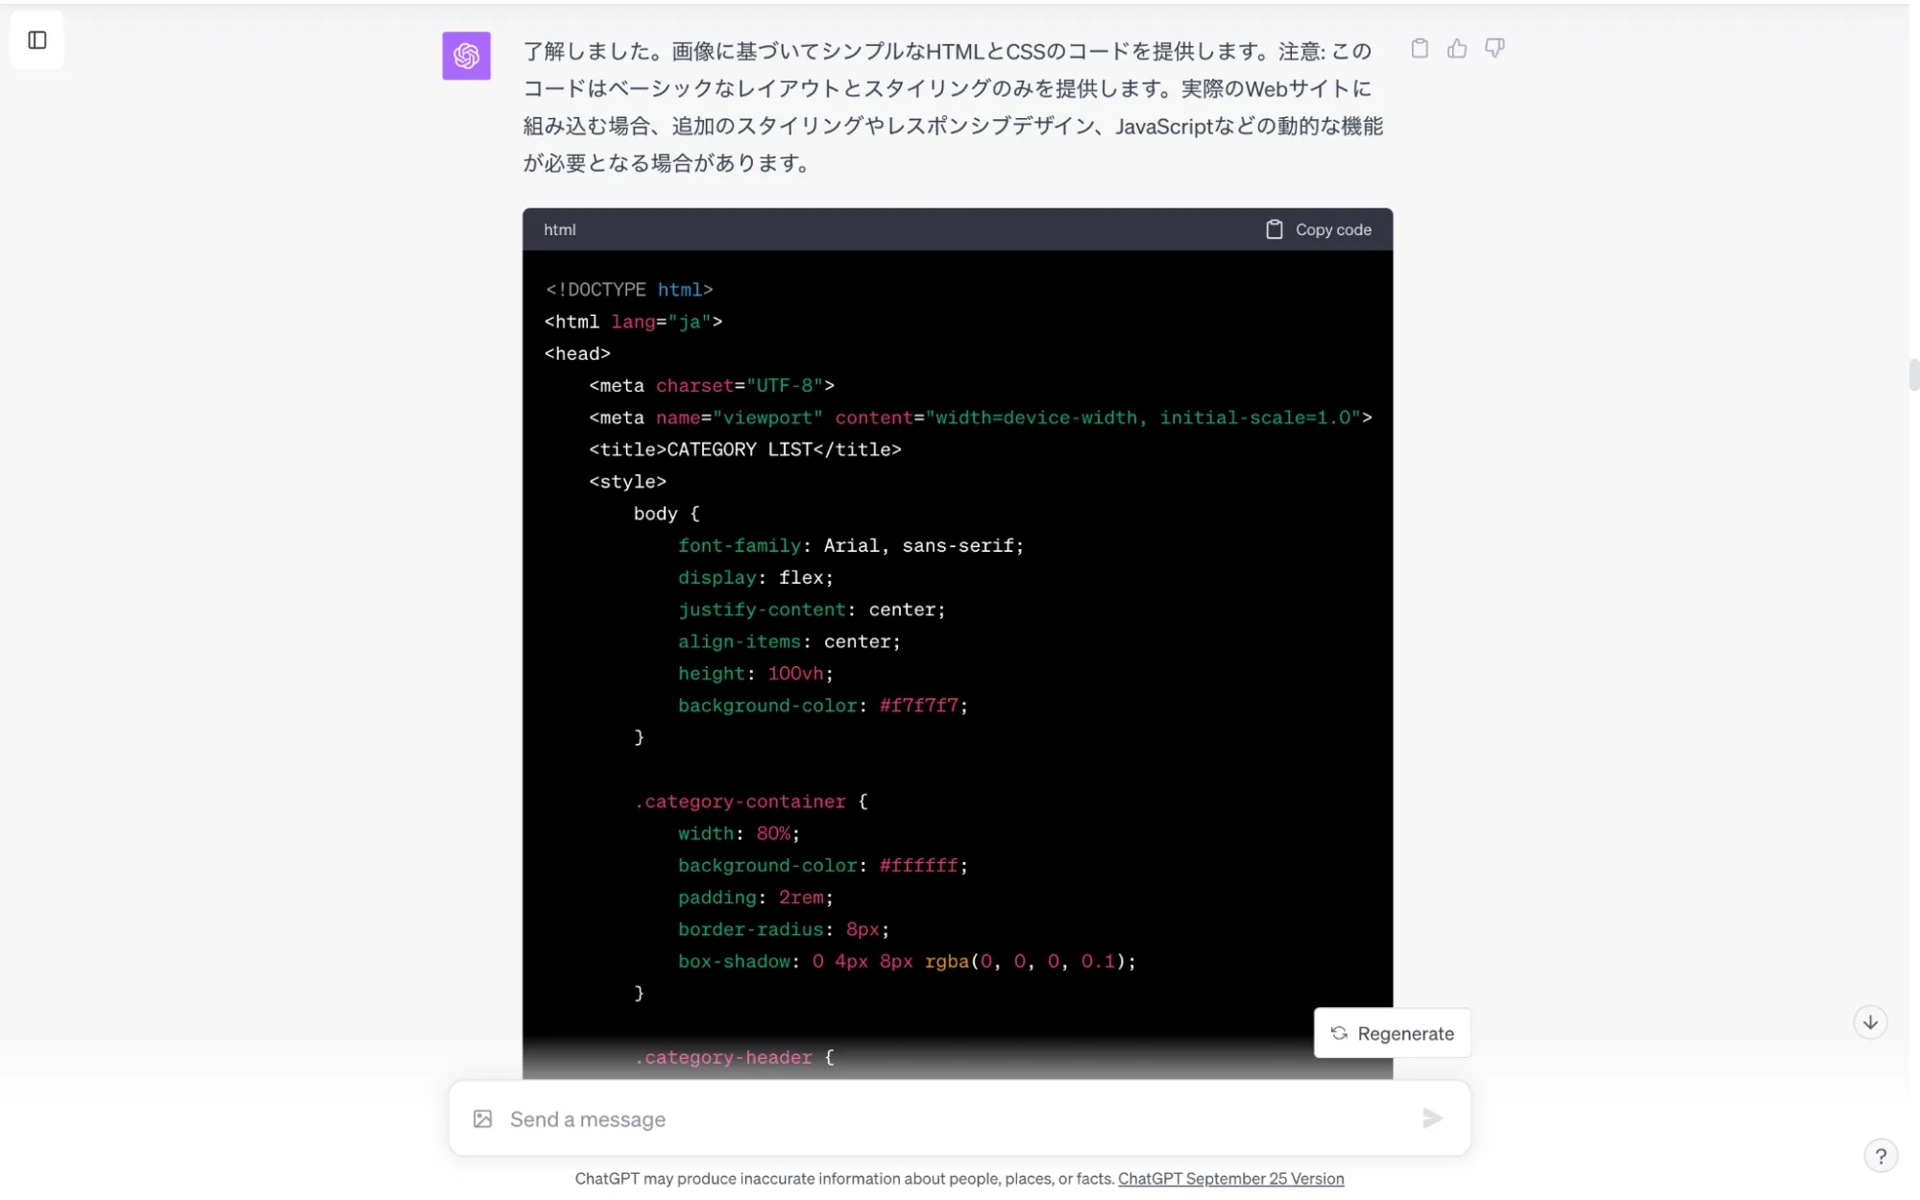Image resolution: width=1920 pixels, height=1200 pixels.
Task: Click the box-shadow rgba code line
Action: pyautogui.click(x=907, y=961)
